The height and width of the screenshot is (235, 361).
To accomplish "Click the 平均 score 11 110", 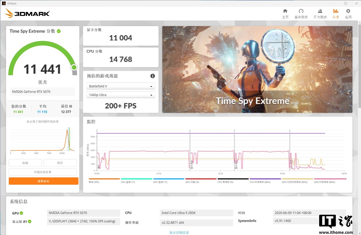I will tap(42, 112).
